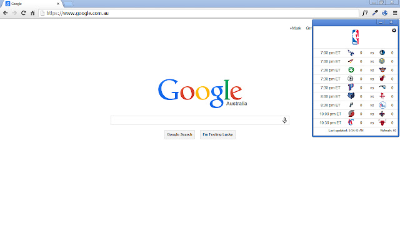Go back using the browser back arrow

(6, 13)
